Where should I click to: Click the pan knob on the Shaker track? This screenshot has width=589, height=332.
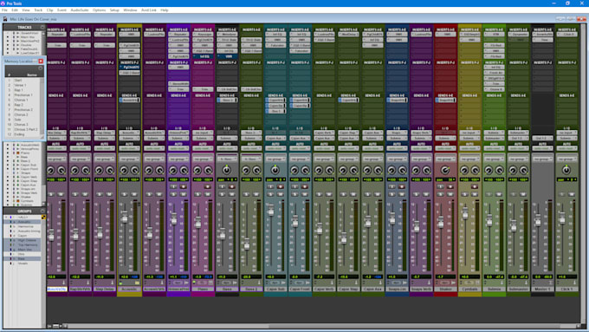click(x=445, y=170)
